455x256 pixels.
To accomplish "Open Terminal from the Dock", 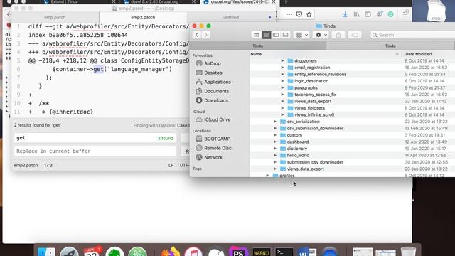I will [x=284, y=252].
